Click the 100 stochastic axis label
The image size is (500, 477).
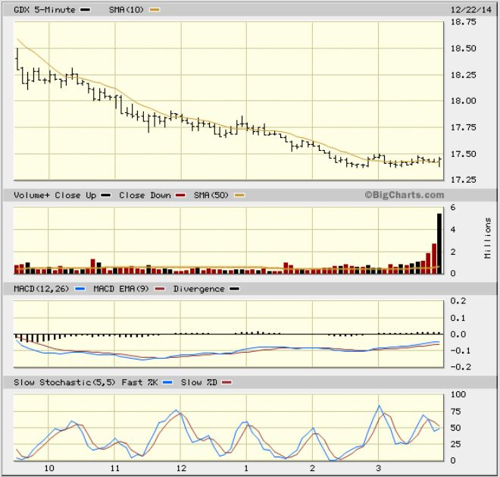click(x=458, y=394)
